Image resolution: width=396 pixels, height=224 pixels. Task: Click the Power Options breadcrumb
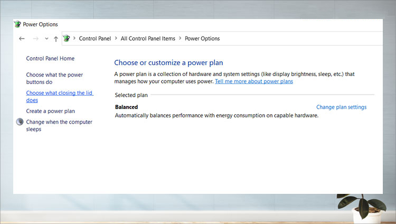[x=202, y=39]
